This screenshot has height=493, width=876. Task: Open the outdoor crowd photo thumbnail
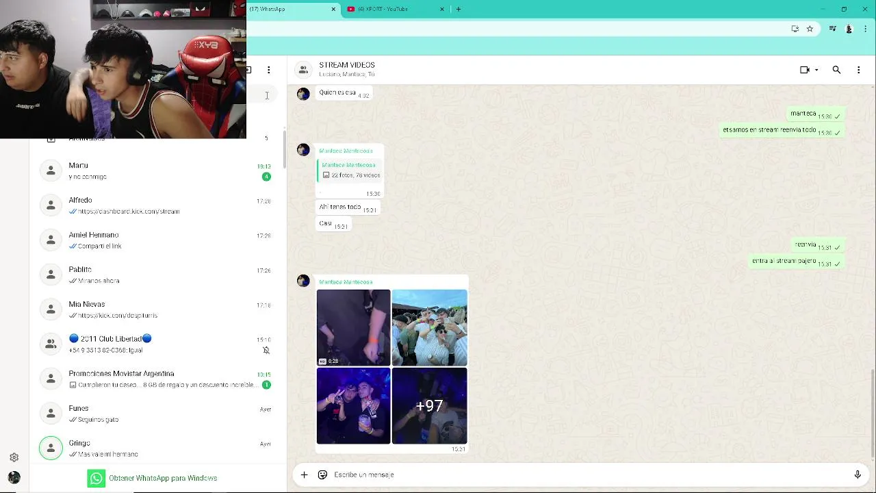click(430, 328)
